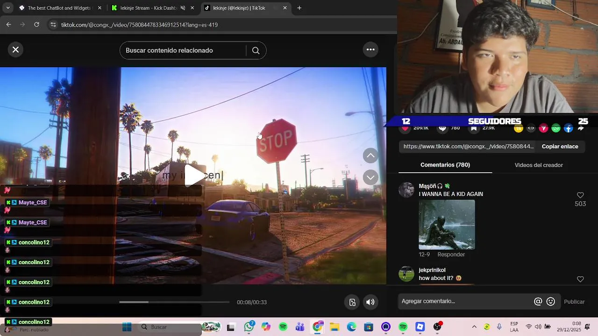Click the search magnifier in TikTok search bar
Viewport: 598px width, 336px height.
pos(256,50)
